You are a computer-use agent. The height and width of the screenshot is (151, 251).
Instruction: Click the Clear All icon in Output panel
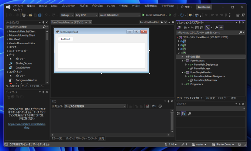point(148,106)
